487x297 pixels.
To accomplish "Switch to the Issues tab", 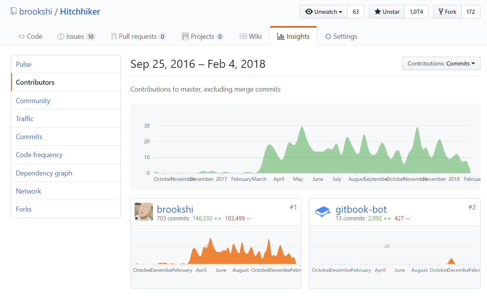I will [x=76, y=36].
